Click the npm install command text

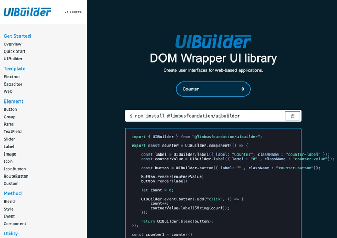pyautogui.click(x=185, y=116)
